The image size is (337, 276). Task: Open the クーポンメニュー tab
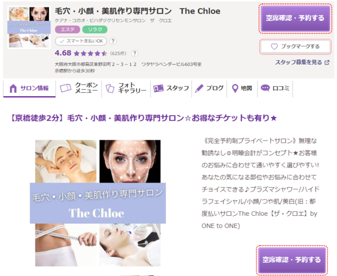point(79,88)
